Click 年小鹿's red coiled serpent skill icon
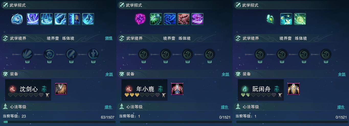The image size is (349, 126). [184, 19]
